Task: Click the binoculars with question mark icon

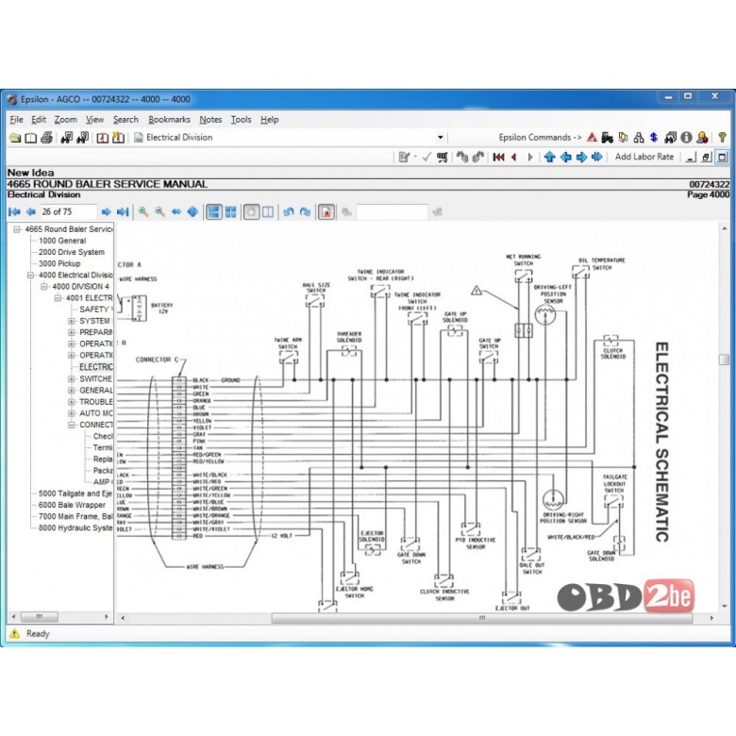Action: tap(83, 138)
